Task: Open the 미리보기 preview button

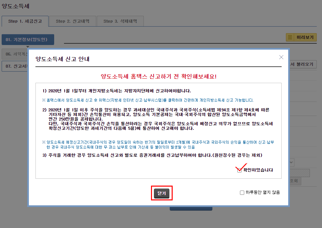Action: tap(301, 37)
